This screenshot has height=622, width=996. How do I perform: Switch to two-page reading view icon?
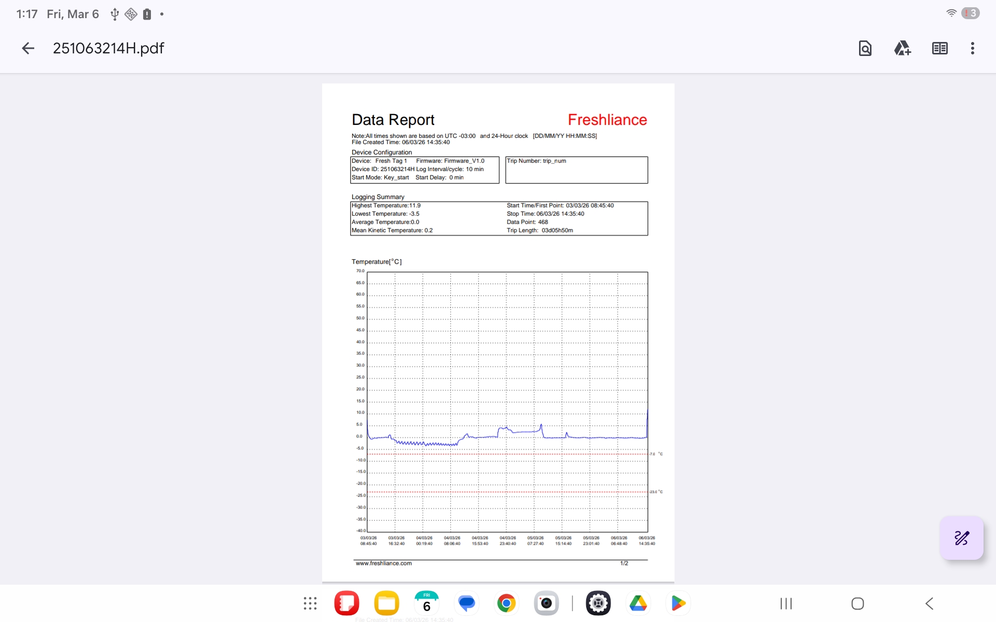pos(939,48)
